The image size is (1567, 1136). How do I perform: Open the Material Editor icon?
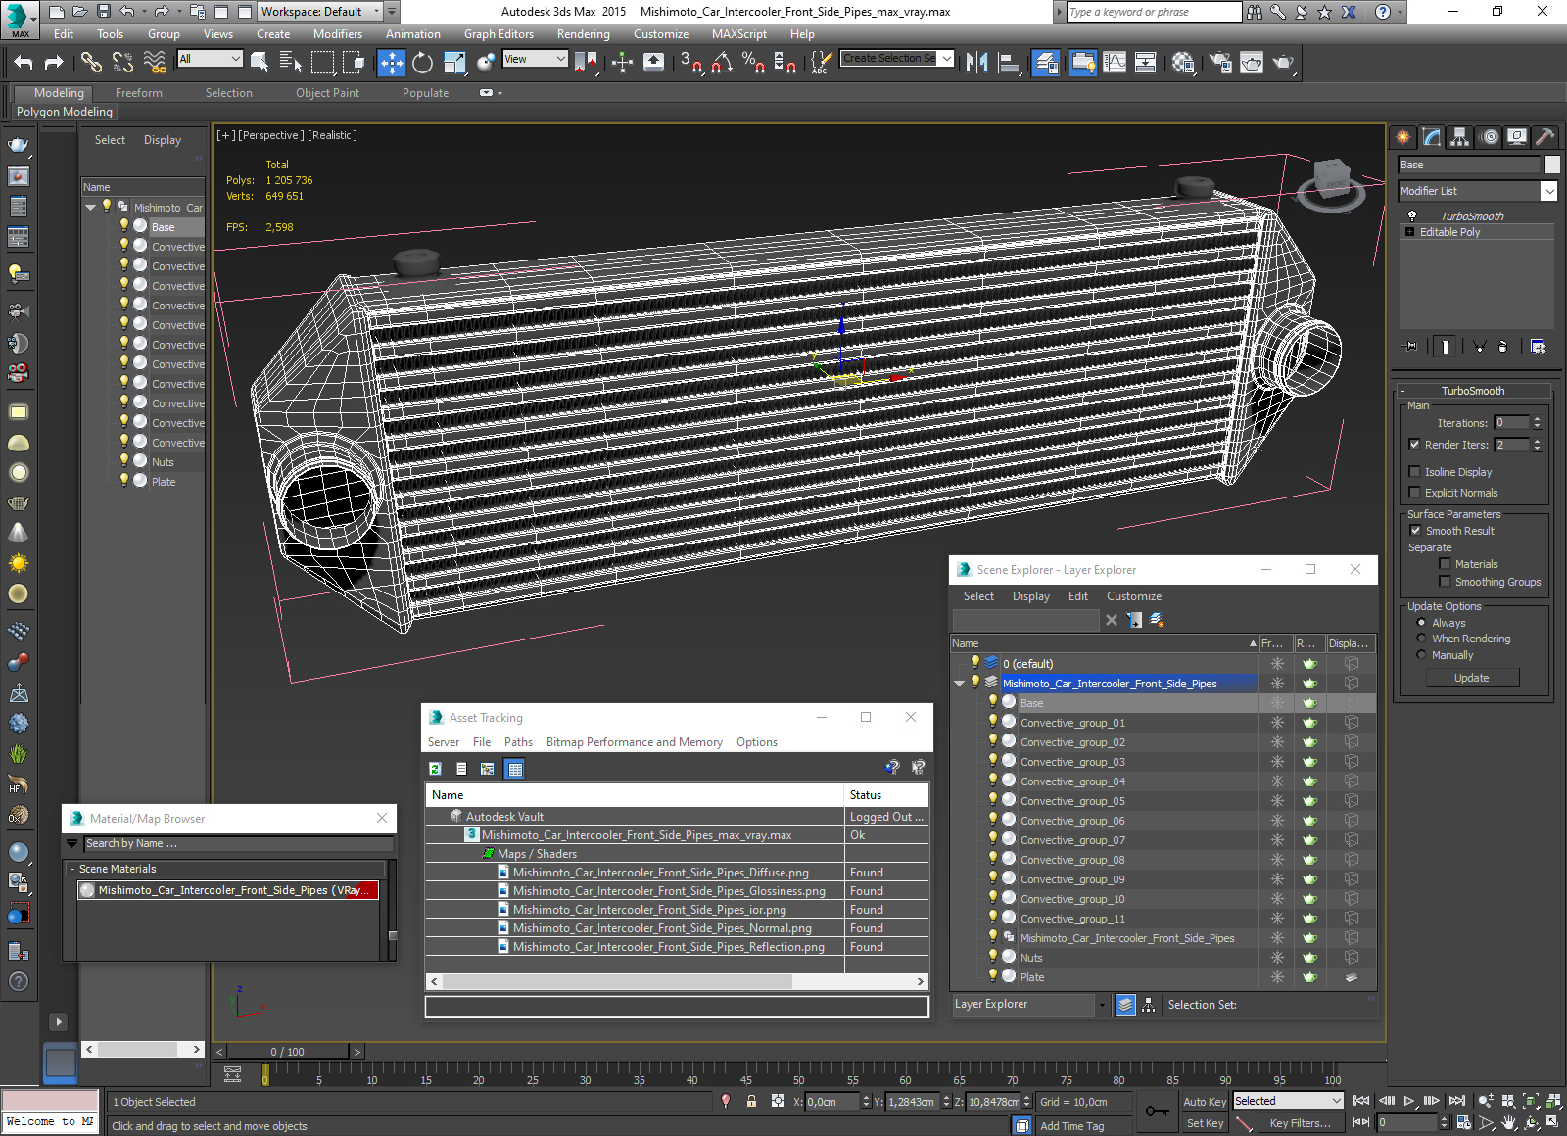click(x=1183, y=63)
